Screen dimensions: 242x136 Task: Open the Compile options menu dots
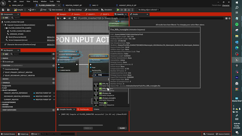point(25,10)
